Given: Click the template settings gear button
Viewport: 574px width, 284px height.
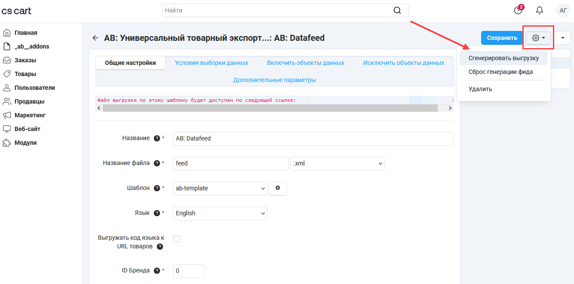Looking at the screenshot, I should point(278,188).
